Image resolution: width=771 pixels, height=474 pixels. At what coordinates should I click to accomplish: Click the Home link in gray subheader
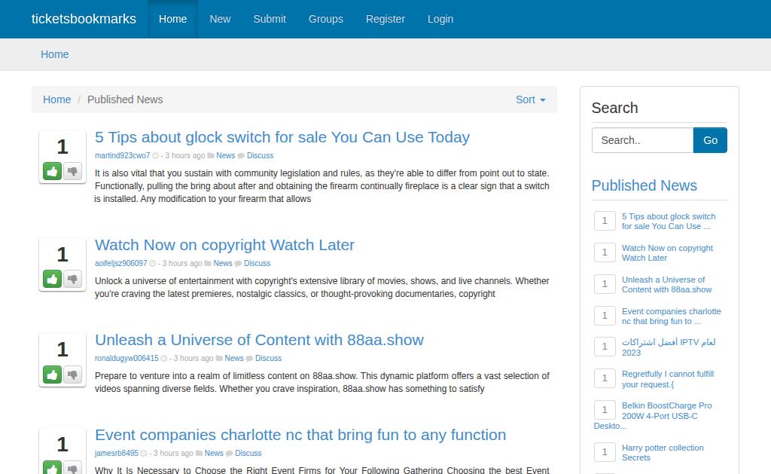54,54
